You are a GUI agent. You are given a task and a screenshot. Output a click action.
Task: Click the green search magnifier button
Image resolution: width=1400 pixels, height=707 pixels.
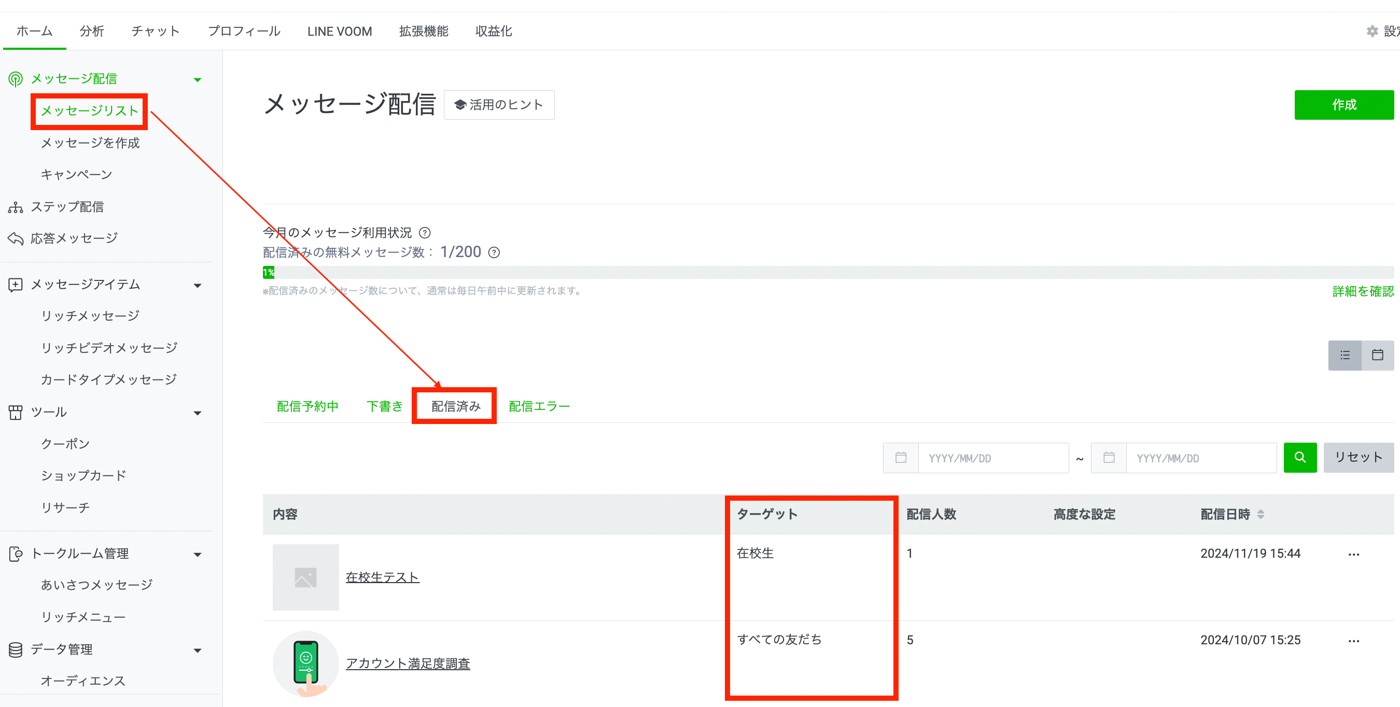coord(1299,458)
